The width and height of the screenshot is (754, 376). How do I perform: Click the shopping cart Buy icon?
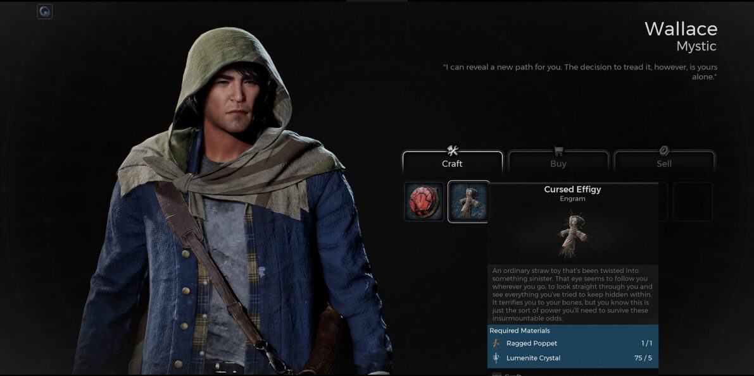click(558, 151)
